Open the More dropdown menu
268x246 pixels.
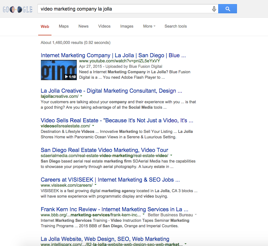(x=149, y=26)
